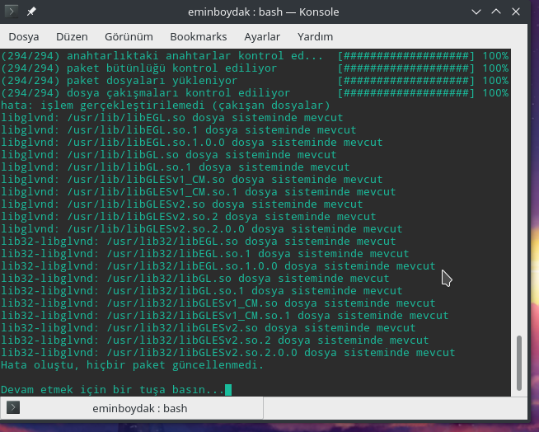Click the 'Devam etmek için bir tuşa basın...' prompt

[x=113, y=390]
